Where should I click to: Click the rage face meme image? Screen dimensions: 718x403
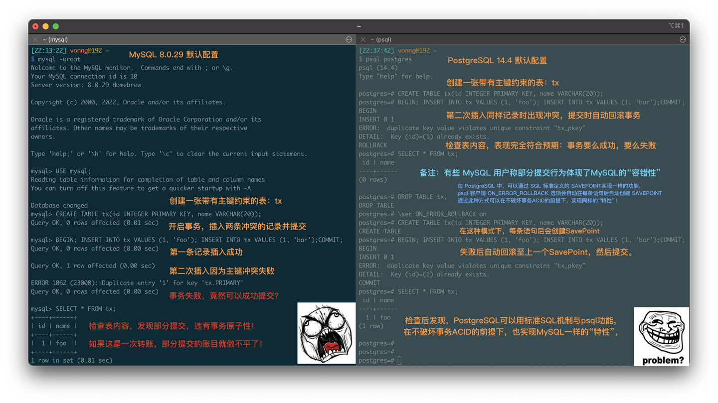click(x=327, y=332)
